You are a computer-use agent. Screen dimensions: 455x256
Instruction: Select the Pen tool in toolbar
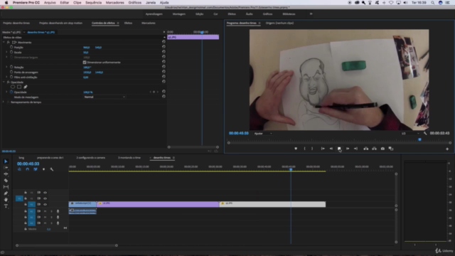(6, 193)
